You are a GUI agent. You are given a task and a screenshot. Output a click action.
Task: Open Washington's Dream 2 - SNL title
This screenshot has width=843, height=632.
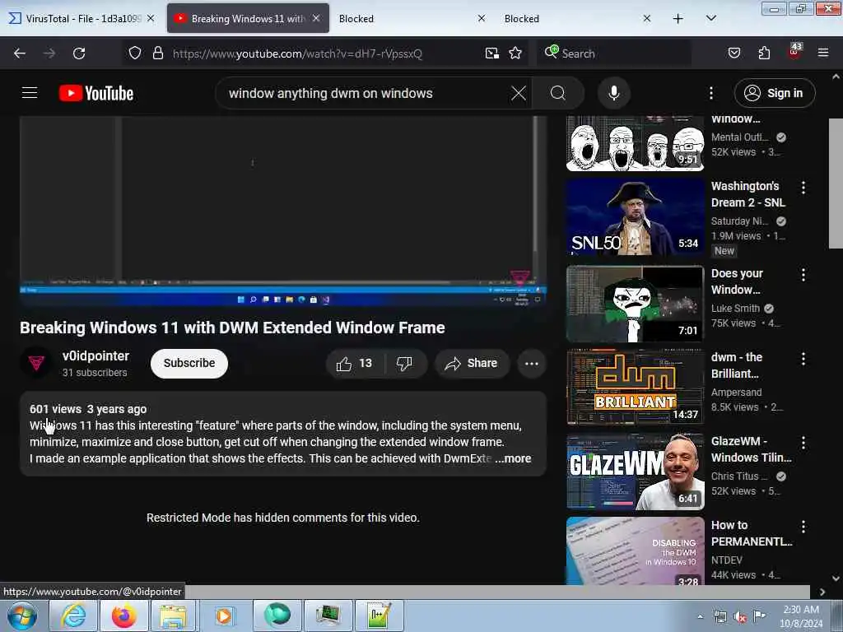[x=748, y=194]
